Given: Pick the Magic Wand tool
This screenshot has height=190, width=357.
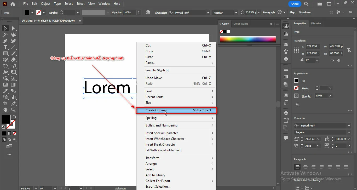Looking at the screenshot, I should [x=5, y=34].
